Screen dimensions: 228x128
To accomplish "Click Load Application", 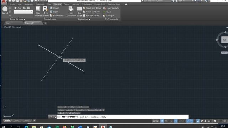I will (x=71, y=11).
